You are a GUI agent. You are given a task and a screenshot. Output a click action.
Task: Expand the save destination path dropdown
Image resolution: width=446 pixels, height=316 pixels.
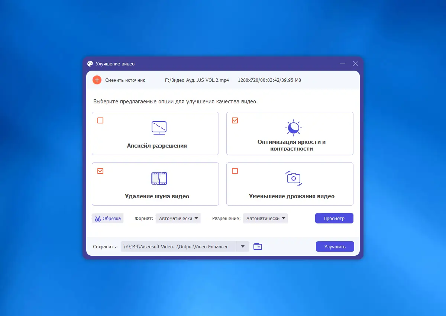pos(243,246)
